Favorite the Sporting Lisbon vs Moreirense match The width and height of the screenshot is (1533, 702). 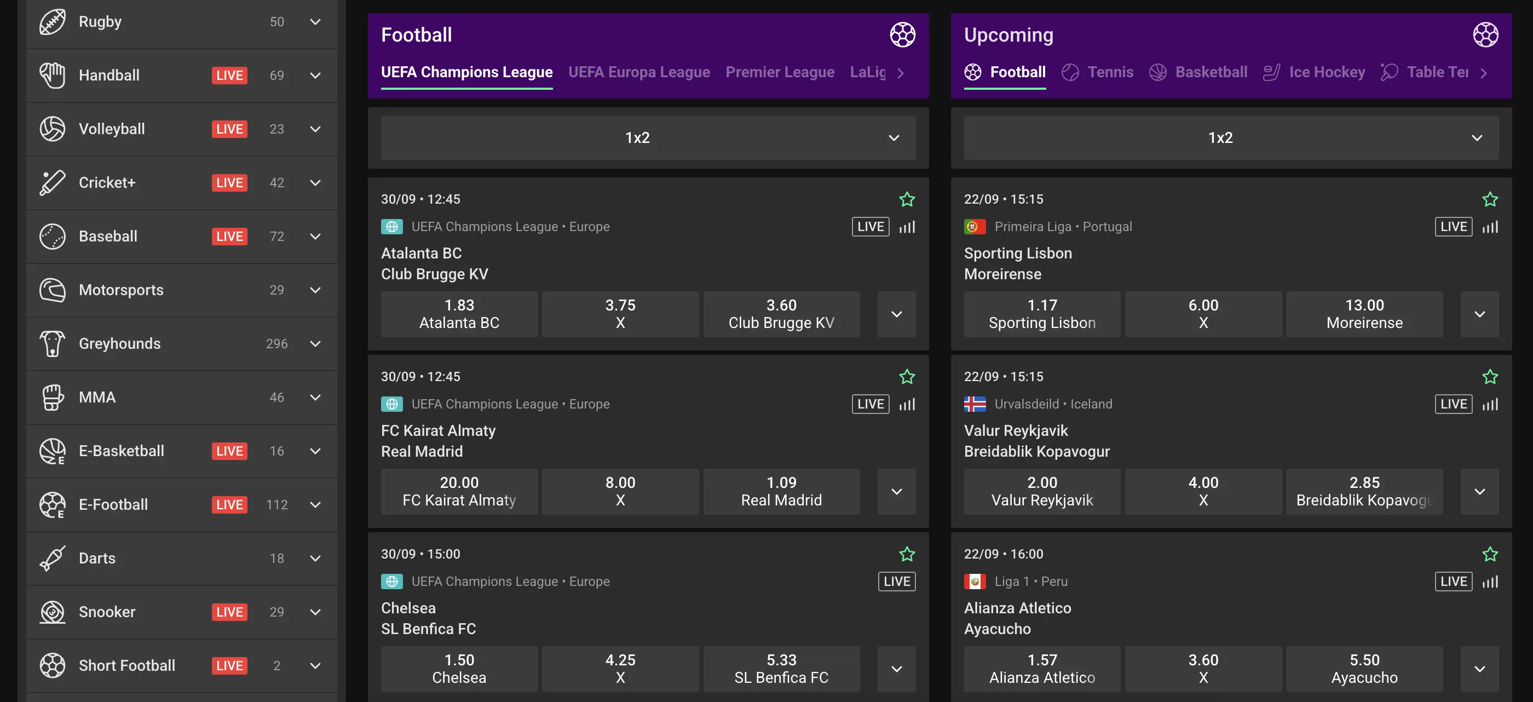1490,199
